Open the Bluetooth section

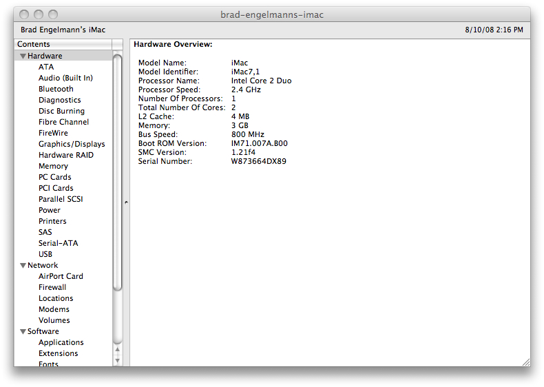pos(56,90)
